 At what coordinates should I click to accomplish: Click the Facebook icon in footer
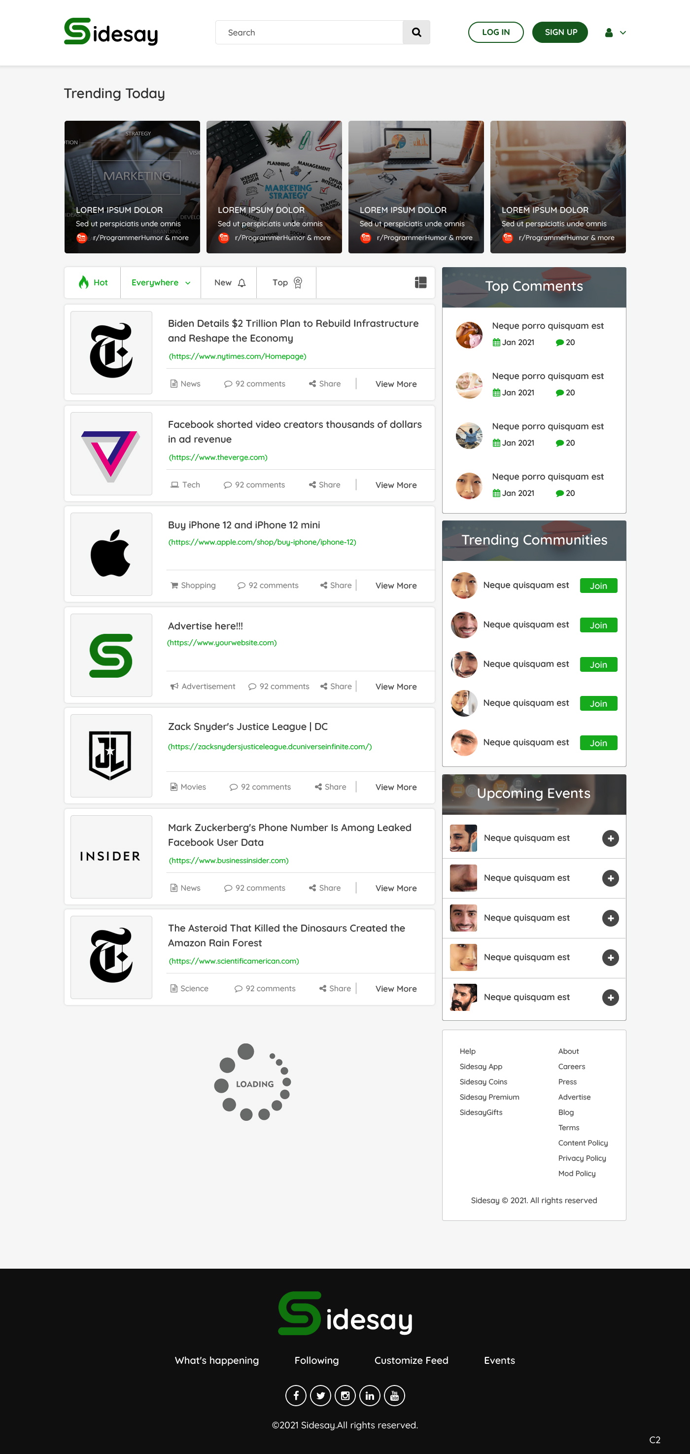pos(296,1395)
